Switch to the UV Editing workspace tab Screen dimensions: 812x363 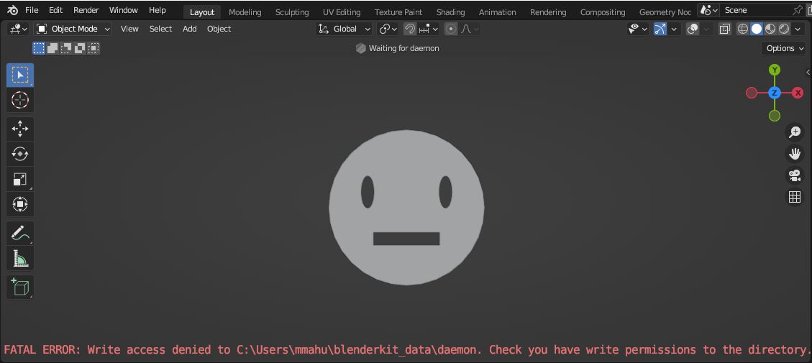click(x=342, y=12)
